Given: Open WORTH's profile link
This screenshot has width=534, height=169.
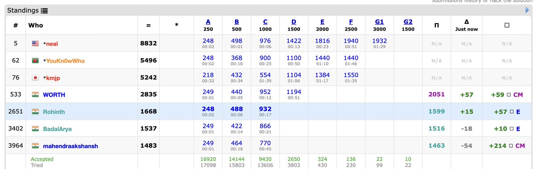Looking at the screenshot, I should coord(54,95).
